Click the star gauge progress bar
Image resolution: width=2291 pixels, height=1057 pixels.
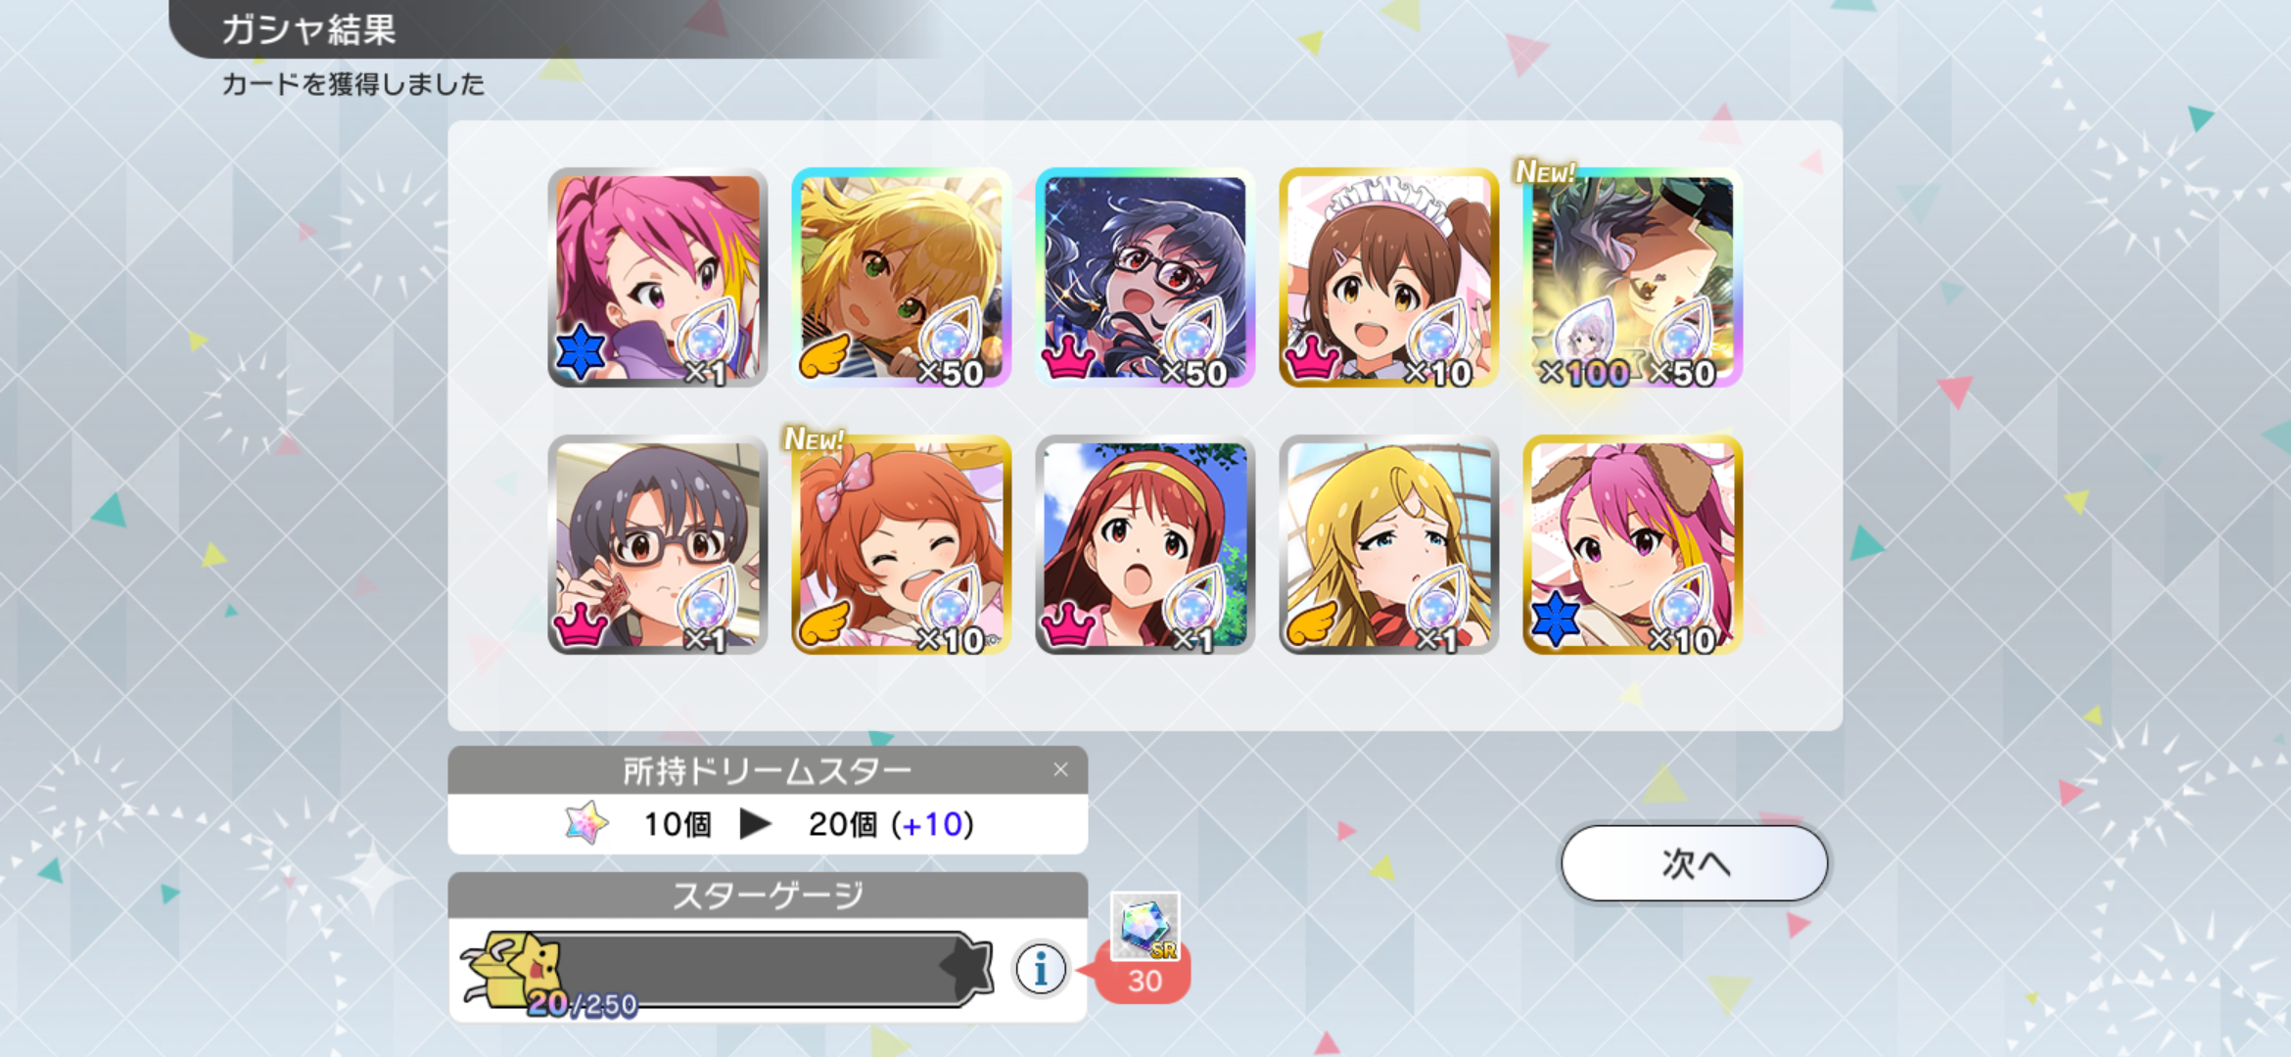(x=754, y=969)
